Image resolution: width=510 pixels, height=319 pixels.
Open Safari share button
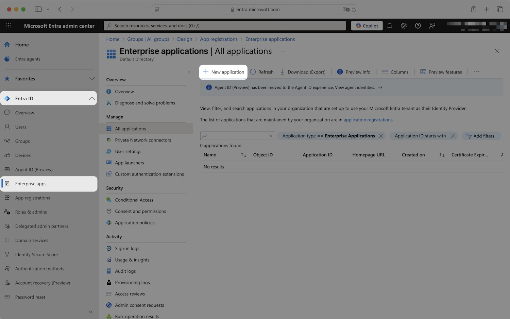pos(474,9)
